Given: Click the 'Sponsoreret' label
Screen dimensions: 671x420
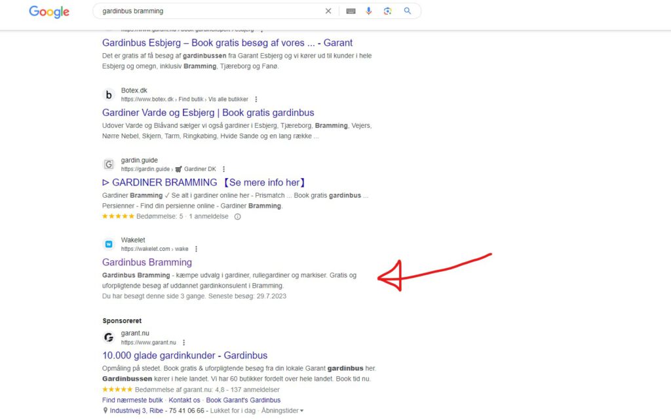Looking at the screenshot, I should [x=122, y=321].
